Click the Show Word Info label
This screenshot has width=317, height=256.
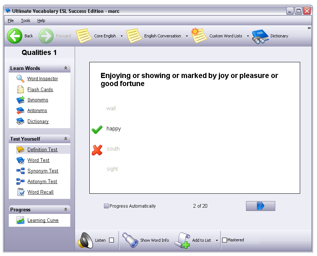point(154,240)
